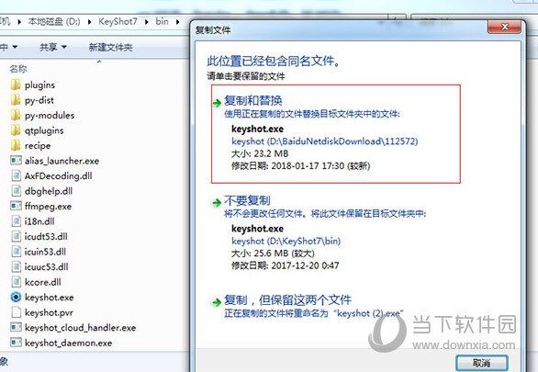This screenshot has height=372, width=538.
Task: Select AxFDecoding.dll file icon
Action: point(16,175)
